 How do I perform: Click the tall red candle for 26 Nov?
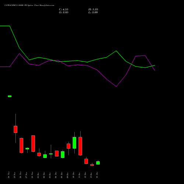click(21, 145)
